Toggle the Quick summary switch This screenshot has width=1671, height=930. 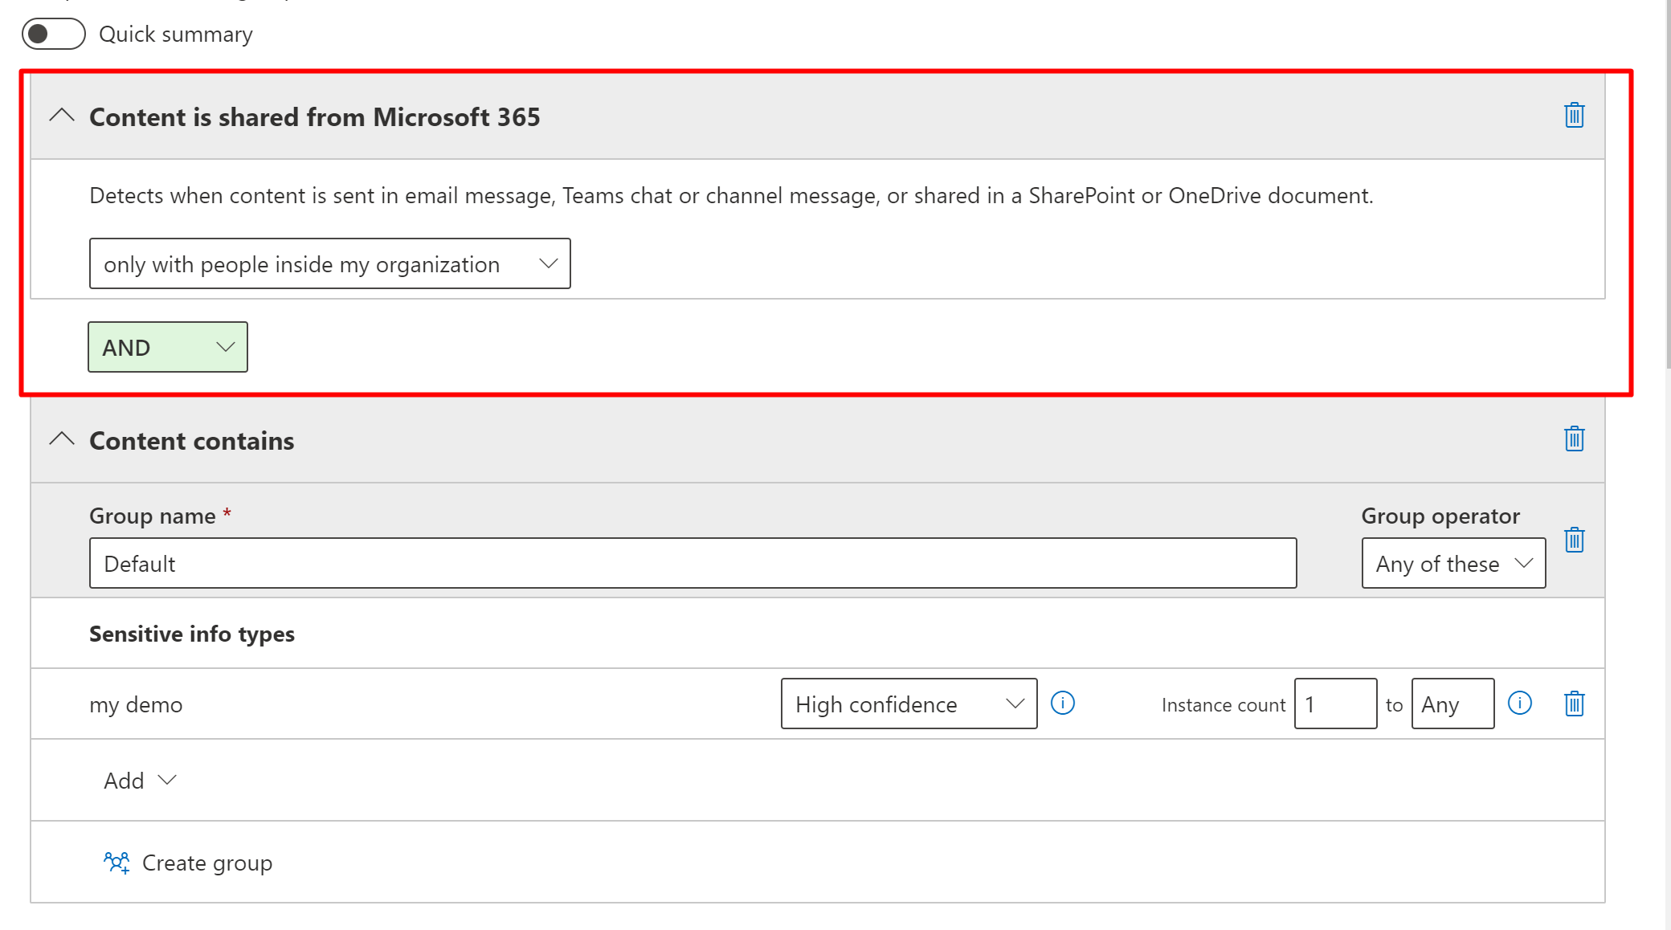tap(53, 34)
